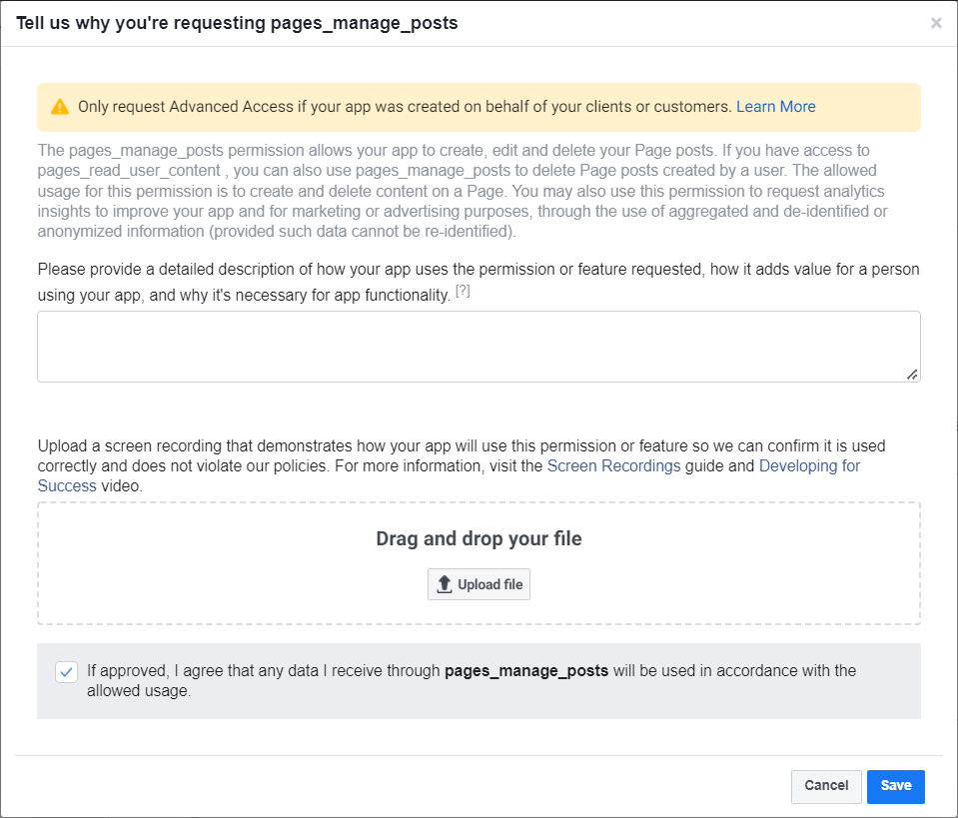The height and width of the screenshot is (818, 958).
Task: Click the yellow warning triangle icon
Action: (x=60, y=107)
